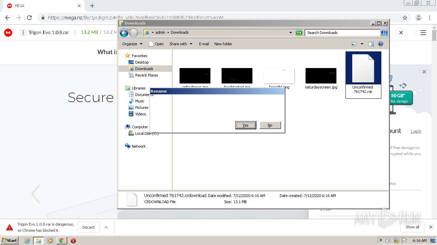The width and height of the screenshot is (437, 245).
Task: Open the Organize menu
Action: 132,44
